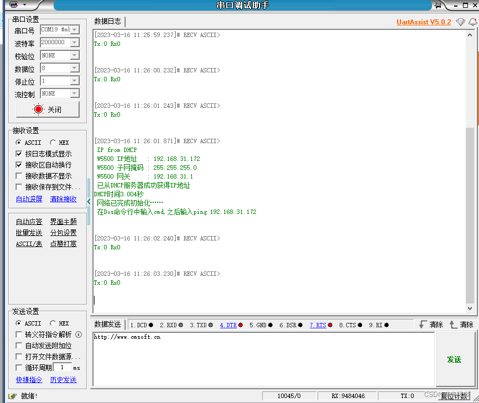Uncheck 按日志模式显示 checkbox
The width and height of the screenshot is (479, 403).
(19, 154)
